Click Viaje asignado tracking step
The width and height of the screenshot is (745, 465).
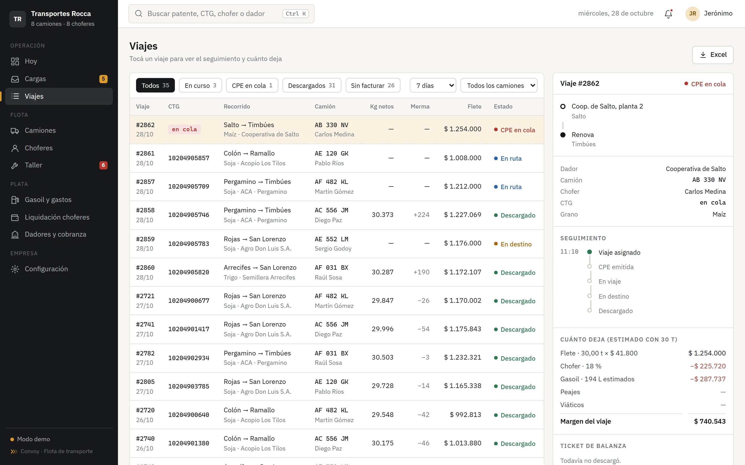coord(619,252)
